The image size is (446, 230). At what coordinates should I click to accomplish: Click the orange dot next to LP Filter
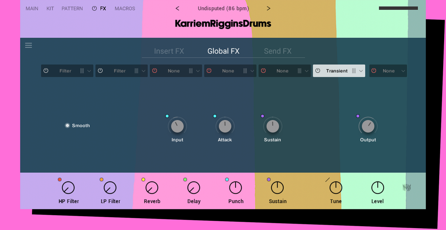(x=102, y=180)
